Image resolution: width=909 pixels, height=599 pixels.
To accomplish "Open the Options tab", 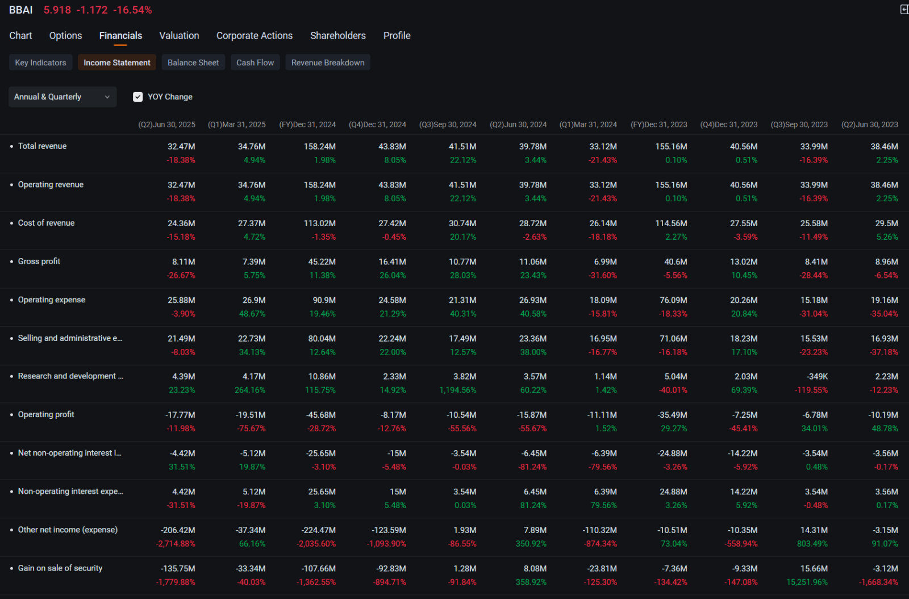I will [65, 35].
